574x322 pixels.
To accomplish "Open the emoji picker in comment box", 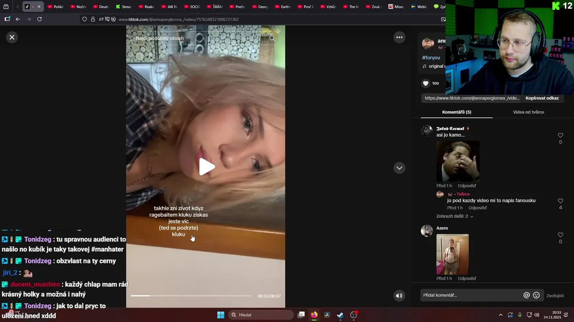I will (536, 295).
